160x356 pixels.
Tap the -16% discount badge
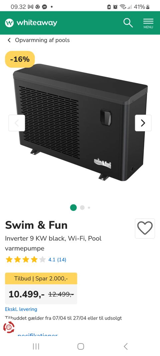(x=20, y=59)
